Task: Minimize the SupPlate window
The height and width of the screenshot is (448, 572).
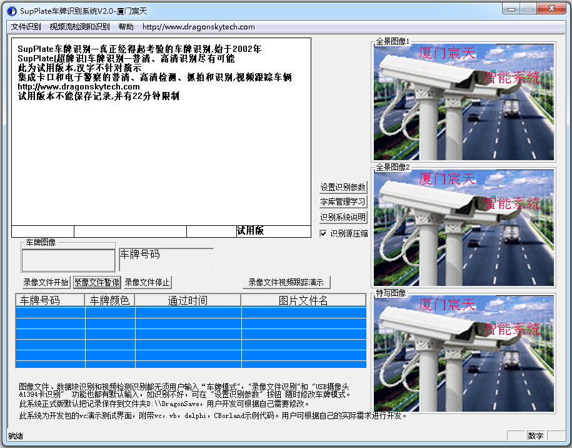Action: pos(511,9)
